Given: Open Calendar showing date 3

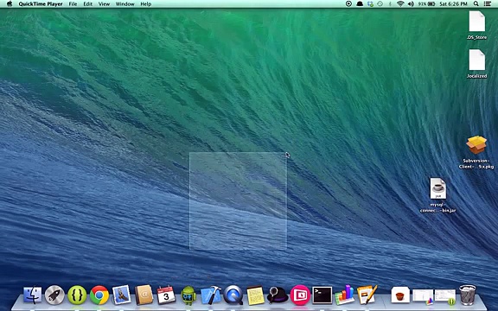Looking at the screenshot, I should (166, 295).
